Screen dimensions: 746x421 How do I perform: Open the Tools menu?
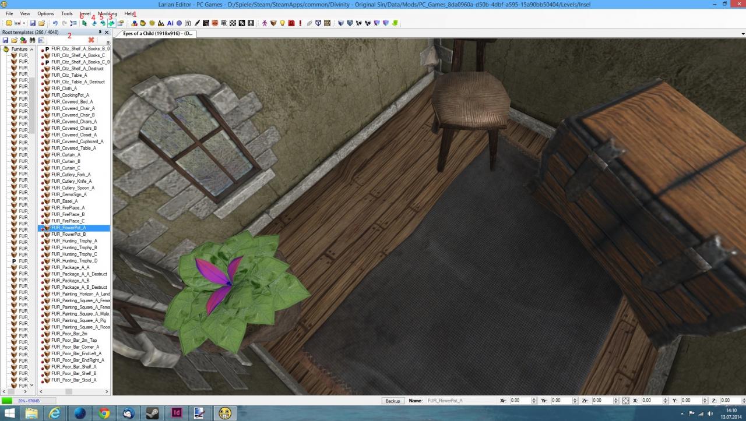(x=67, y=13)
